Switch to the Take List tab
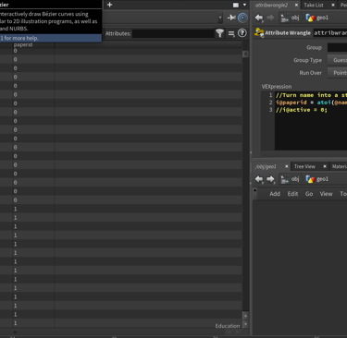This screenshot has height=338, width=347. [x=314, y=5]
